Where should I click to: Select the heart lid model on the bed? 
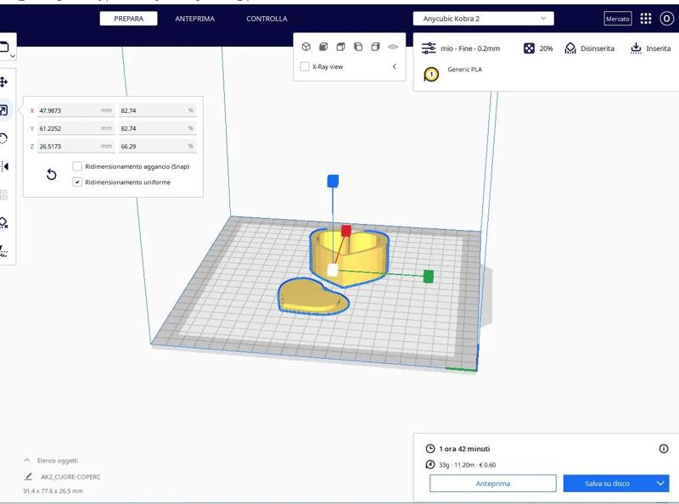(x=312, y=297)
